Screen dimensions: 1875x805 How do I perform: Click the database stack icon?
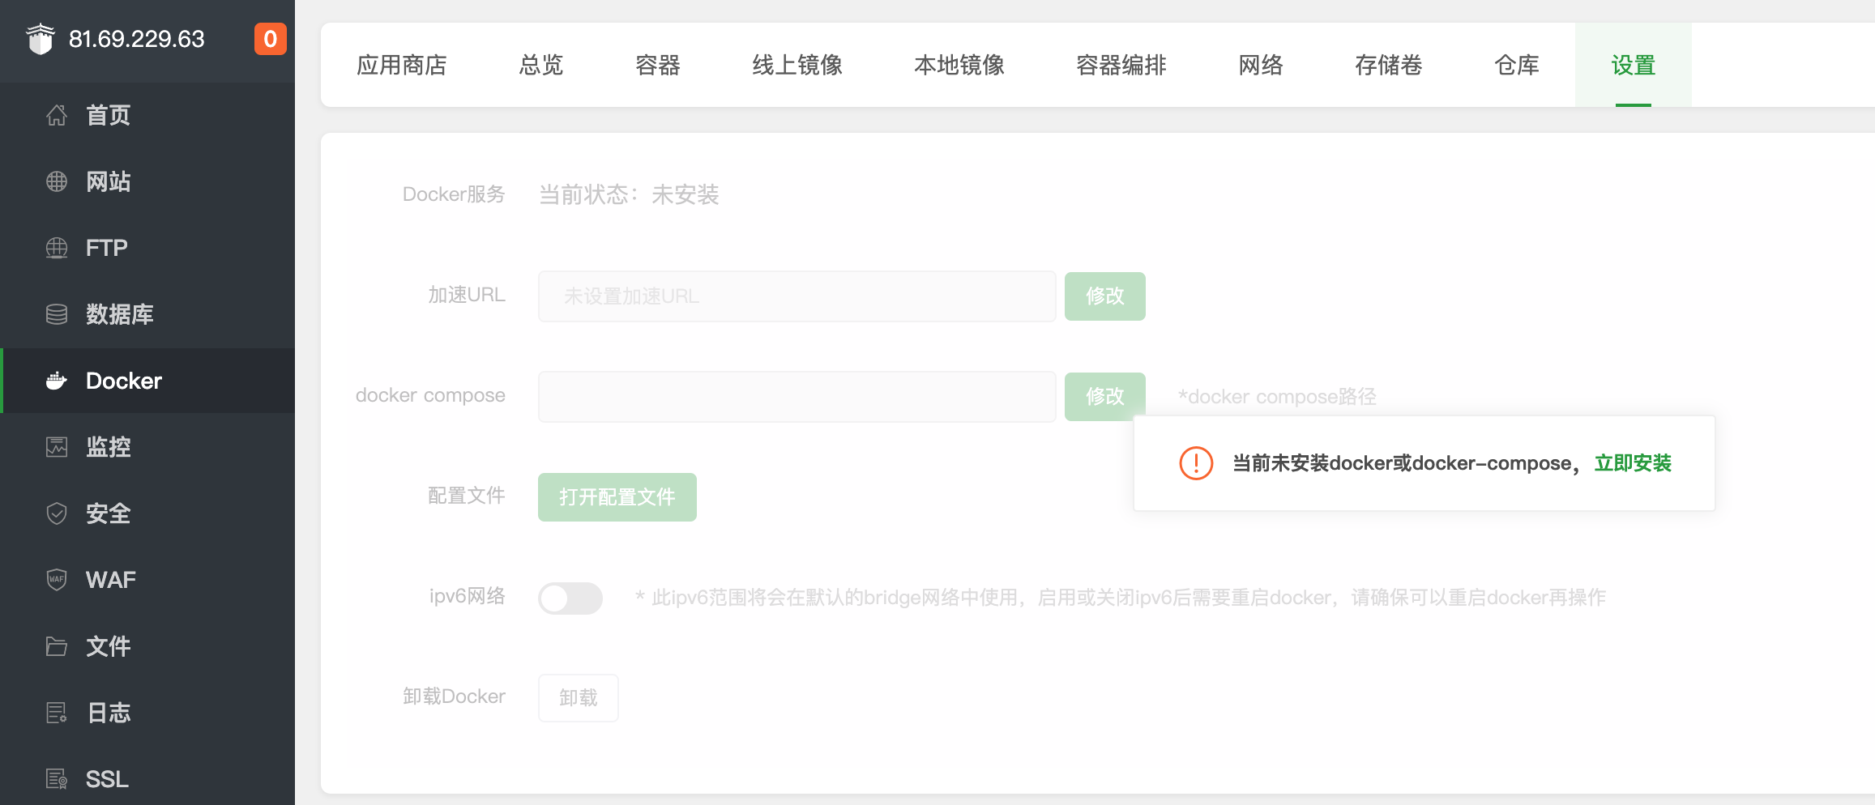coord(57,314)
